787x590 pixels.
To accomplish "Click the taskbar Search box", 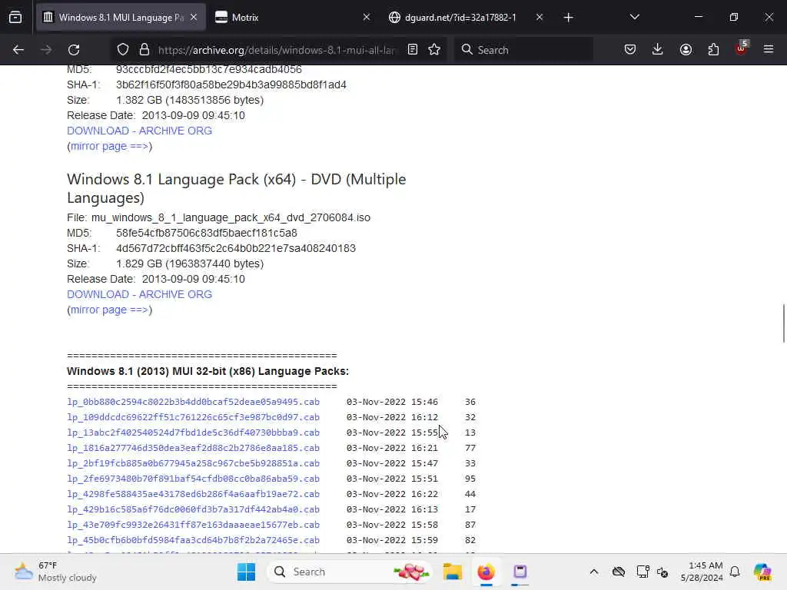I will 350,572.
